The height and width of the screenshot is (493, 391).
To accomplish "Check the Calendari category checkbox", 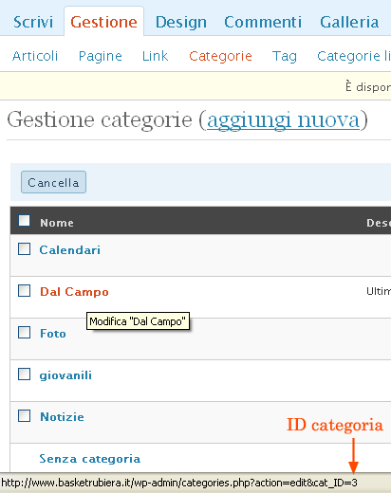I will coord(25,248).
